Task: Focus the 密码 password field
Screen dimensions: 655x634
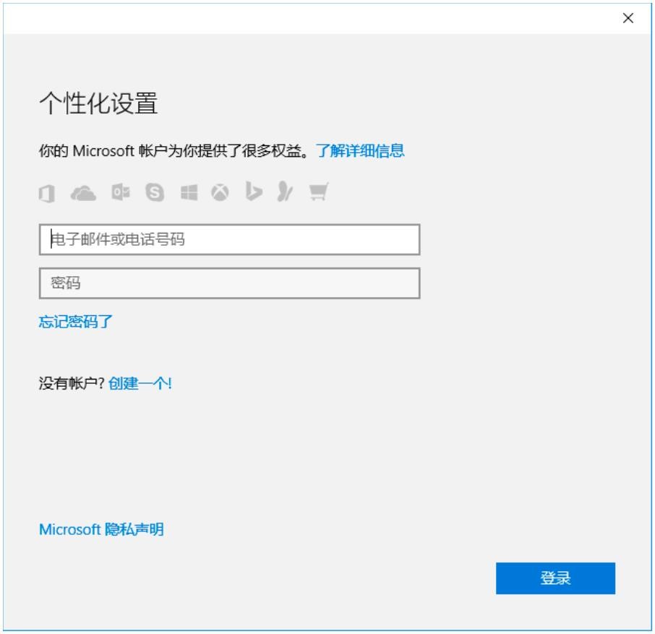Action: point(229,283)
